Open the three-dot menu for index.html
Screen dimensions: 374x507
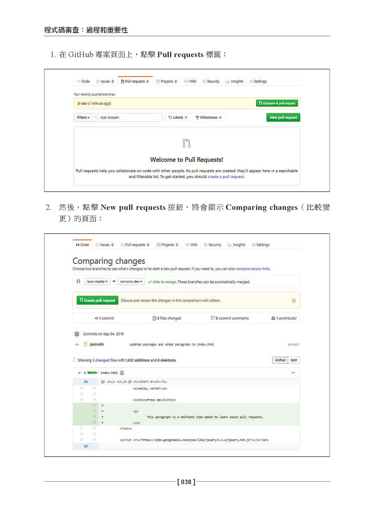(x=293, y=372)
